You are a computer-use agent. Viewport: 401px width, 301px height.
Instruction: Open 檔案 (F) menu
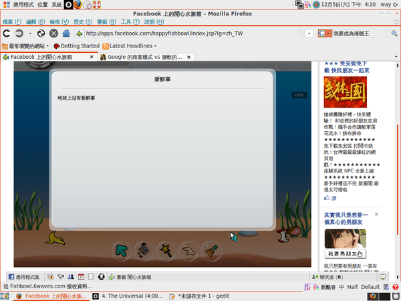point(12,22)
